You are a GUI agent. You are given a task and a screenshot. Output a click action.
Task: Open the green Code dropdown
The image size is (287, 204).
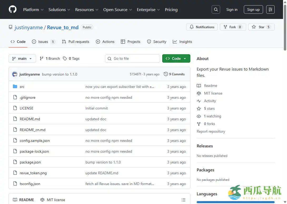[176, 58]
